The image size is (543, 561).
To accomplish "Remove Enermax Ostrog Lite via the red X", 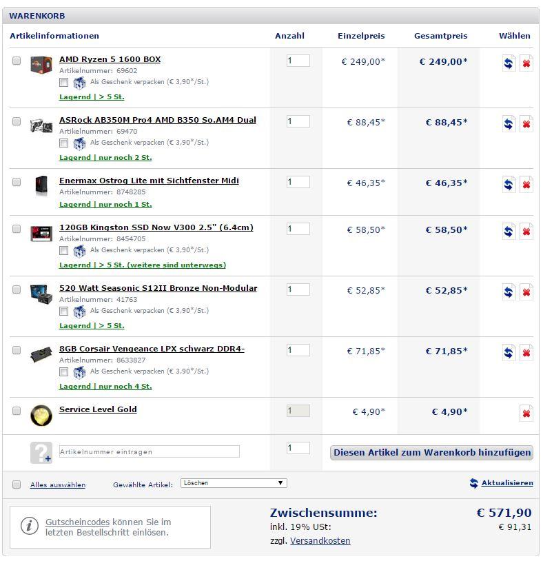I will [526, 185].
